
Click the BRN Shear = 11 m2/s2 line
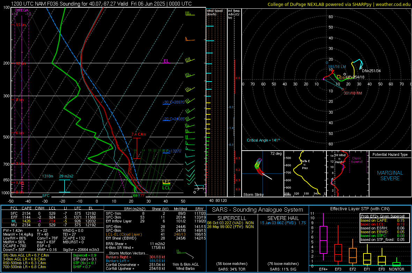[x=135, y=244]
